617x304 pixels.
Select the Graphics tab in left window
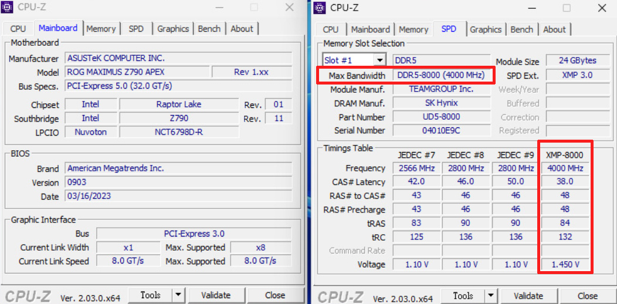[173, 29]
